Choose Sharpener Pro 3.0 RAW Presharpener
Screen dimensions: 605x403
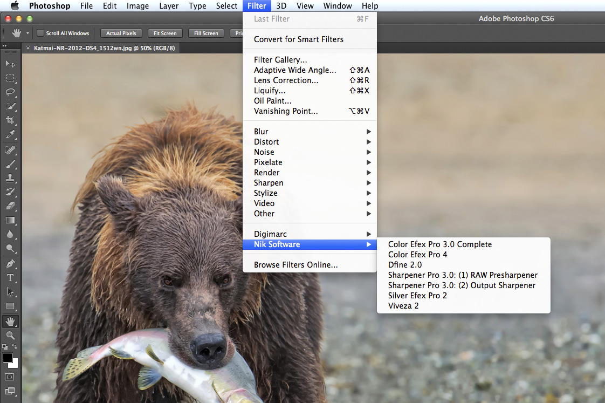463,275
